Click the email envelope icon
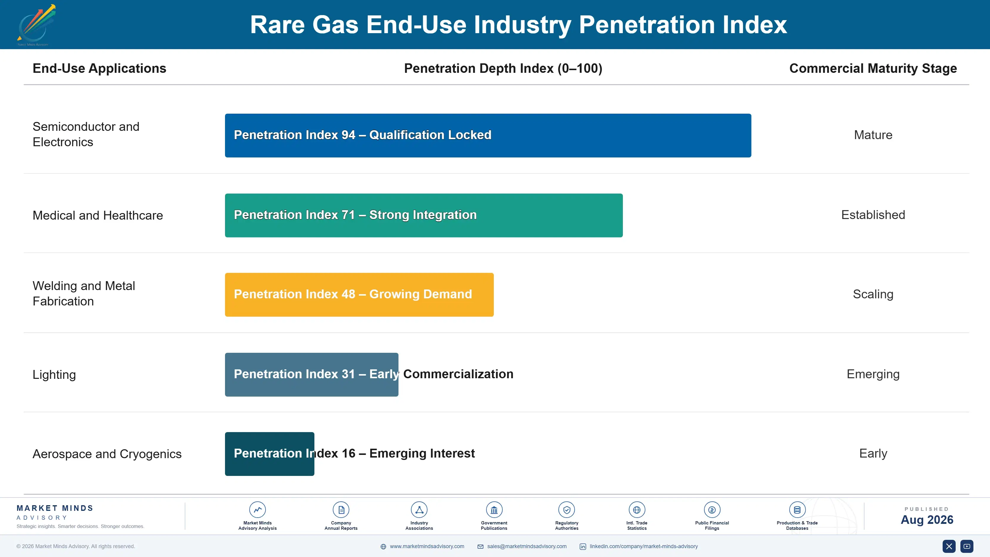The image size is (990, 557). coord(480,547)
